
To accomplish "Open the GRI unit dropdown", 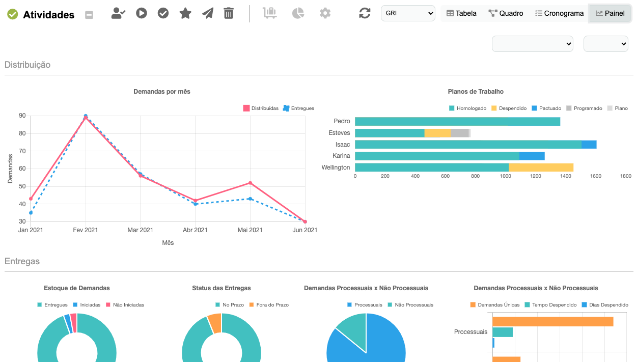I will pos(408,13).
